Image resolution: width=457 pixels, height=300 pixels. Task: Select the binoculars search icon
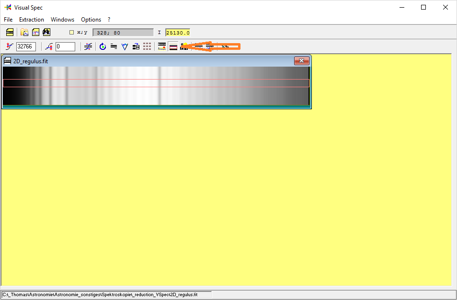pyautogui.click(x=46, y=32)
